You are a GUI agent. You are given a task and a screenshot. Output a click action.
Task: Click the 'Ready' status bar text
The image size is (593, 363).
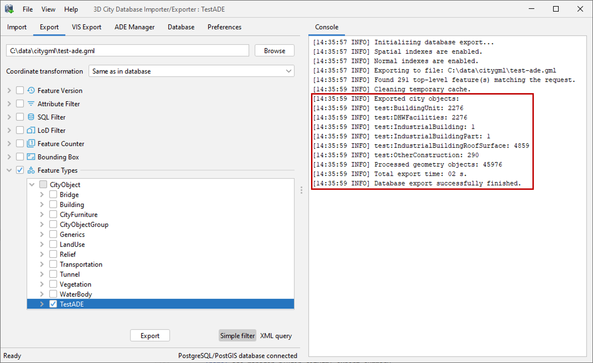(x=12, y=356)
